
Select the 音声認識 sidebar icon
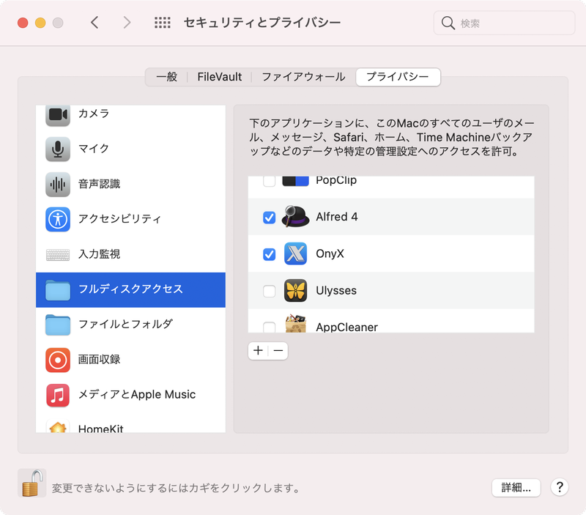[x=58, y=184]
